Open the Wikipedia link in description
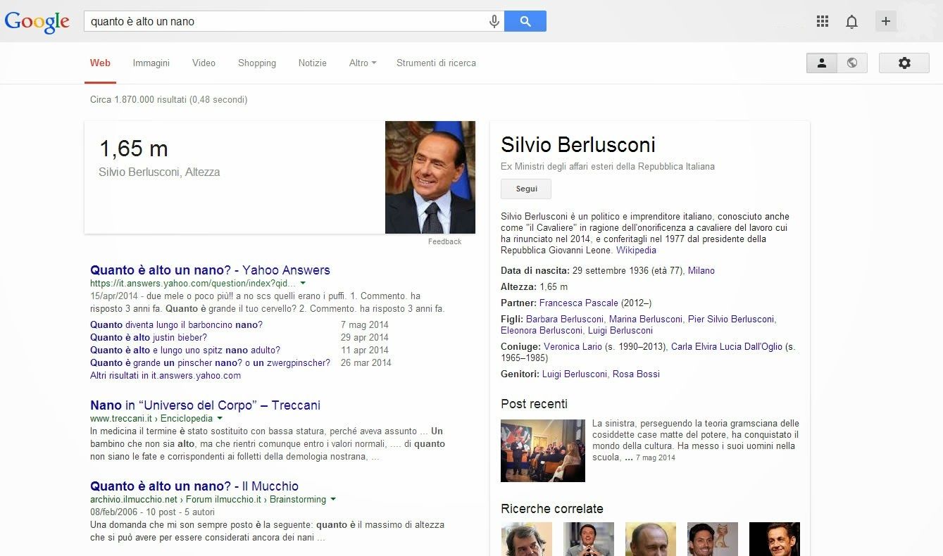The width and height of the screenshot is (943, 556). pyautogui.click(x=635, y=250)
